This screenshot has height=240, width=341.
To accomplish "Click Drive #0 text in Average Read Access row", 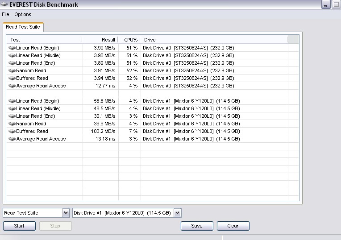I will click(x=188, y=86).
